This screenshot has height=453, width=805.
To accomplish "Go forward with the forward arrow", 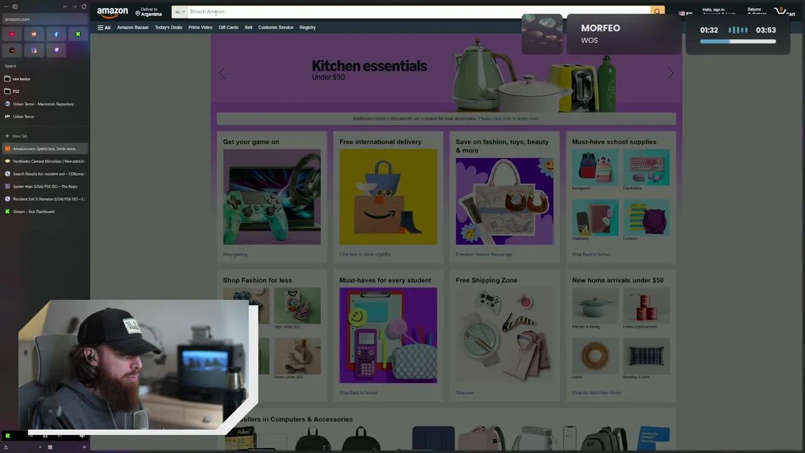I will 74,6.
